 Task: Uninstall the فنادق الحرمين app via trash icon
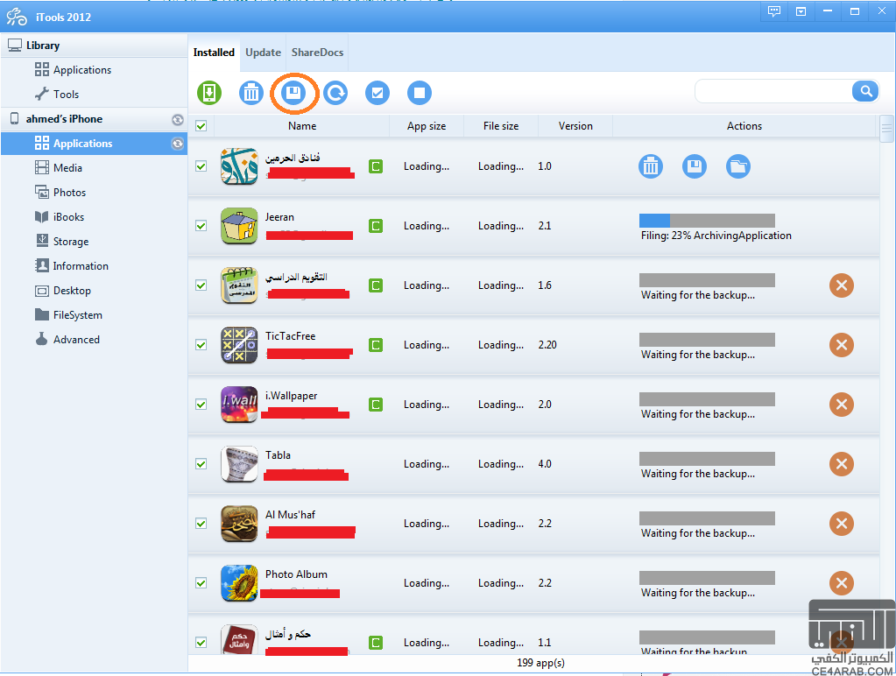click(650, 166)
